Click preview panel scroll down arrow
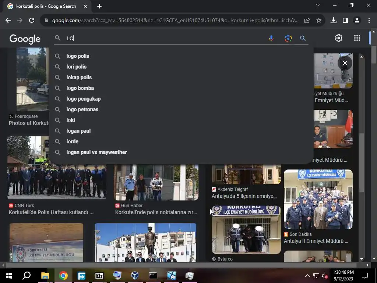Screen dimensions: 377x283 tap(362, 259)
